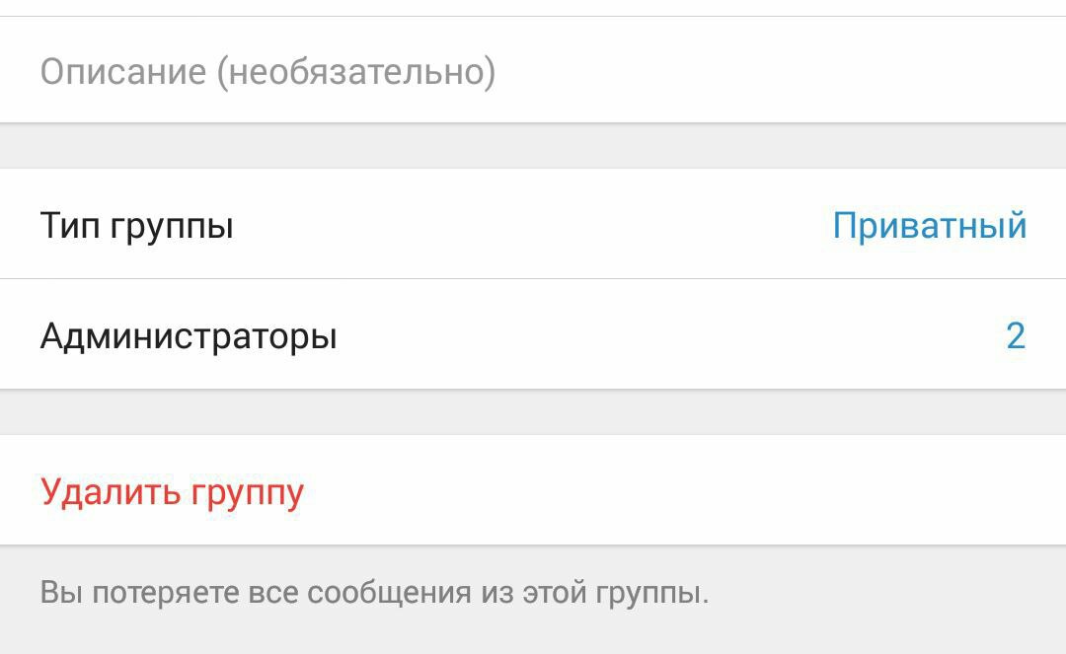
Task: Select the Администраторы label text
Action: (x=189, y=336)
